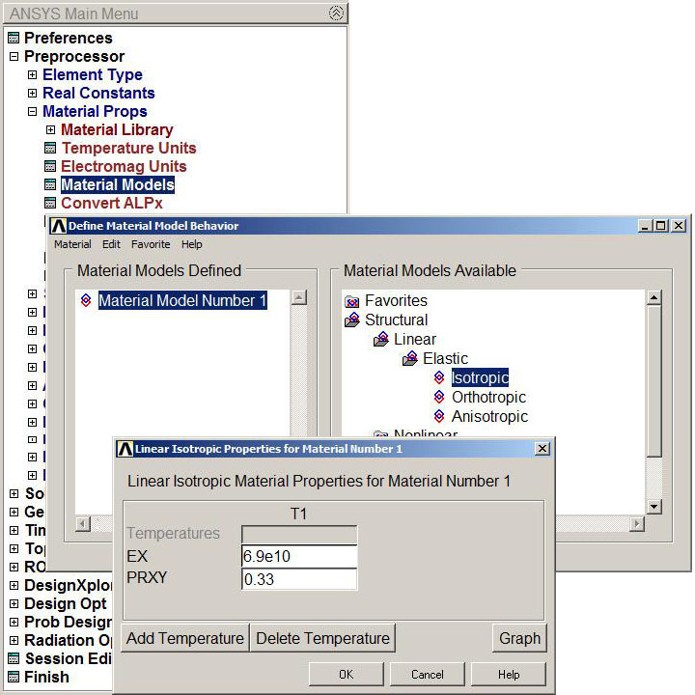695x695 pixels.
Task: Click the Electromag Units icon
Action: [50, 167]
